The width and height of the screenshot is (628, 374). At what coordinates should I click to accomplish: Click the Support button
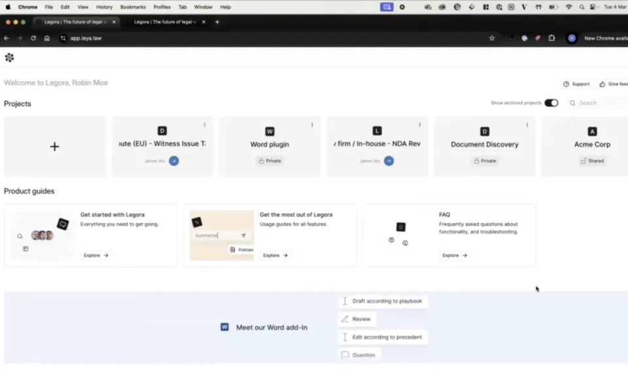[x=576, y=84]
